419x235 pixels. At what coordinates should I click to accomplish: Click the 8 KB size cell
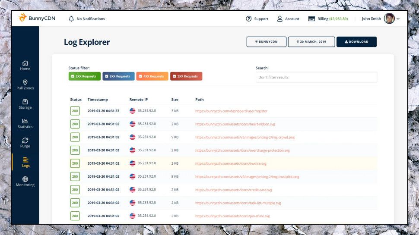coord(175,176)
